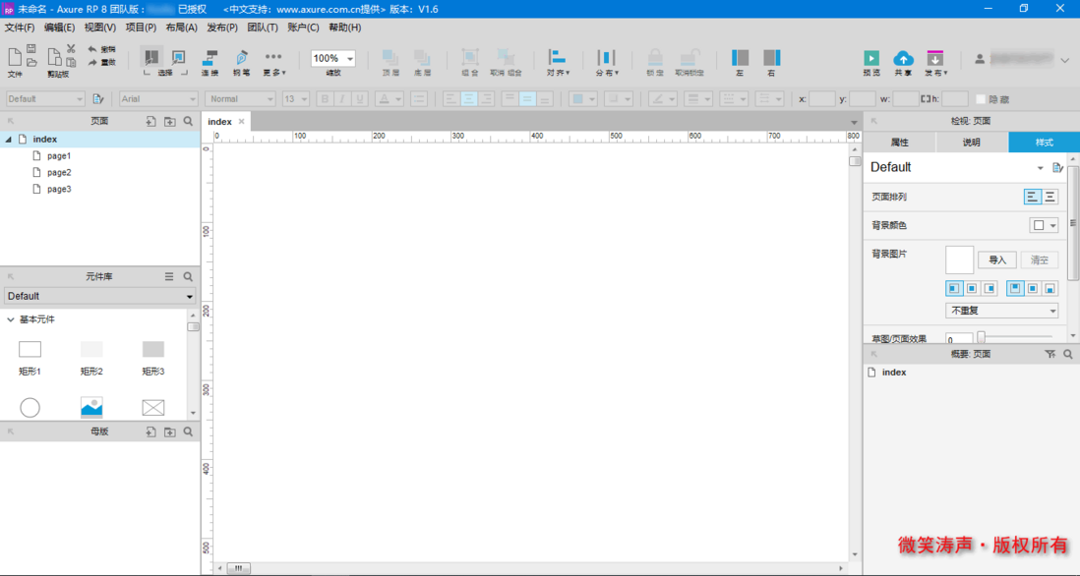Image resolution: width=1080 pixels, height=576 pixels.
Task: Set page alignment to left
Action: (x=1032, y=197)
